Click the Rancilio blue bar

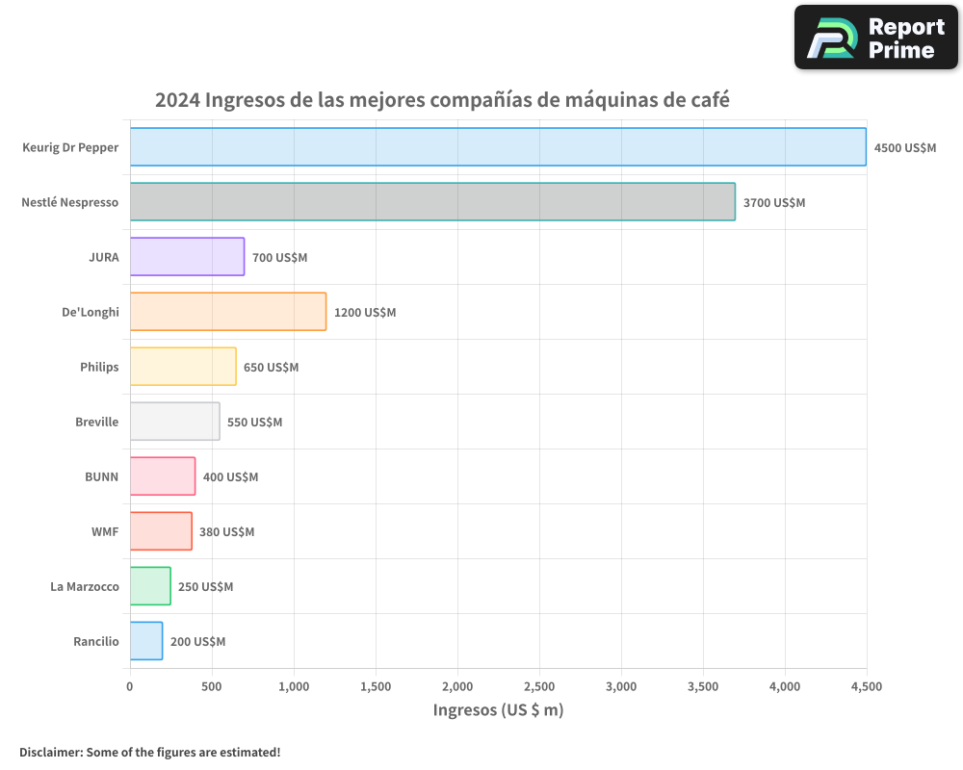144,641
